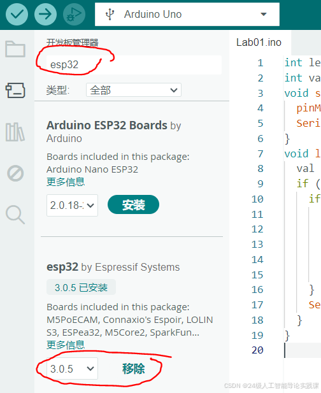Image resolution: width=321 pixels, height=393 pixels.
Task: Place the cursor on empty code line 20
Action: [x=303, y=350]
